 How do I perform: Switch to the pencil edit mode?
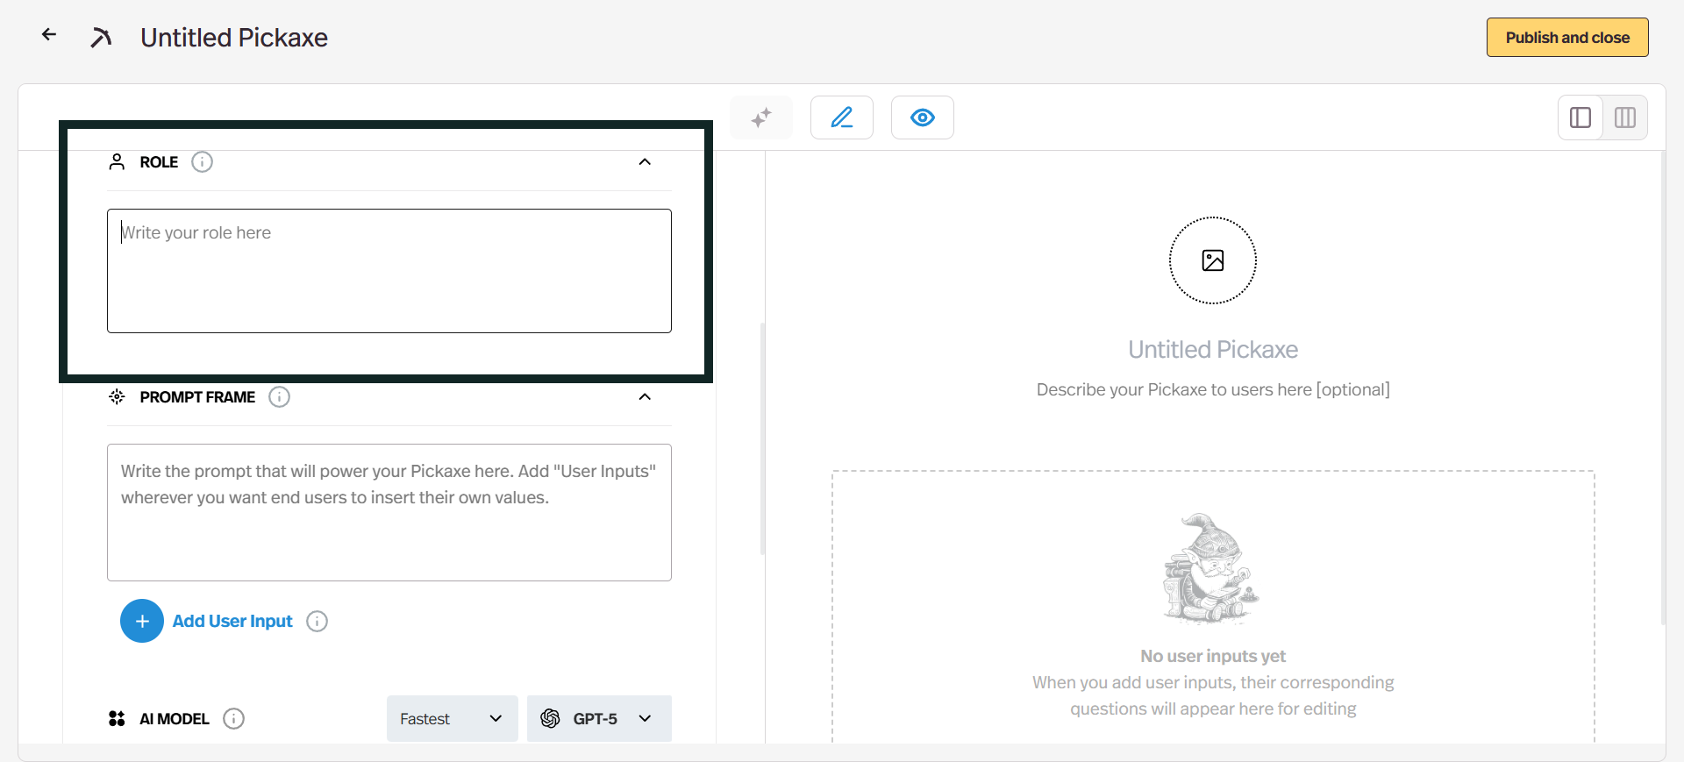[x=841, y=118]
